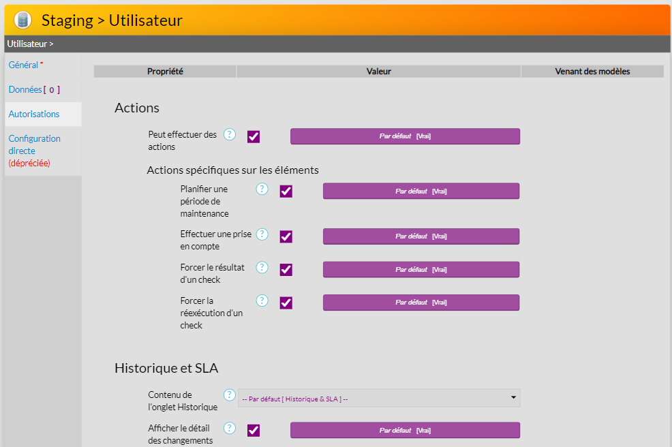Click the 'Utilisateur >' breadcrumb link
Viewport: 672px width, 447px height.
[30, 44]
